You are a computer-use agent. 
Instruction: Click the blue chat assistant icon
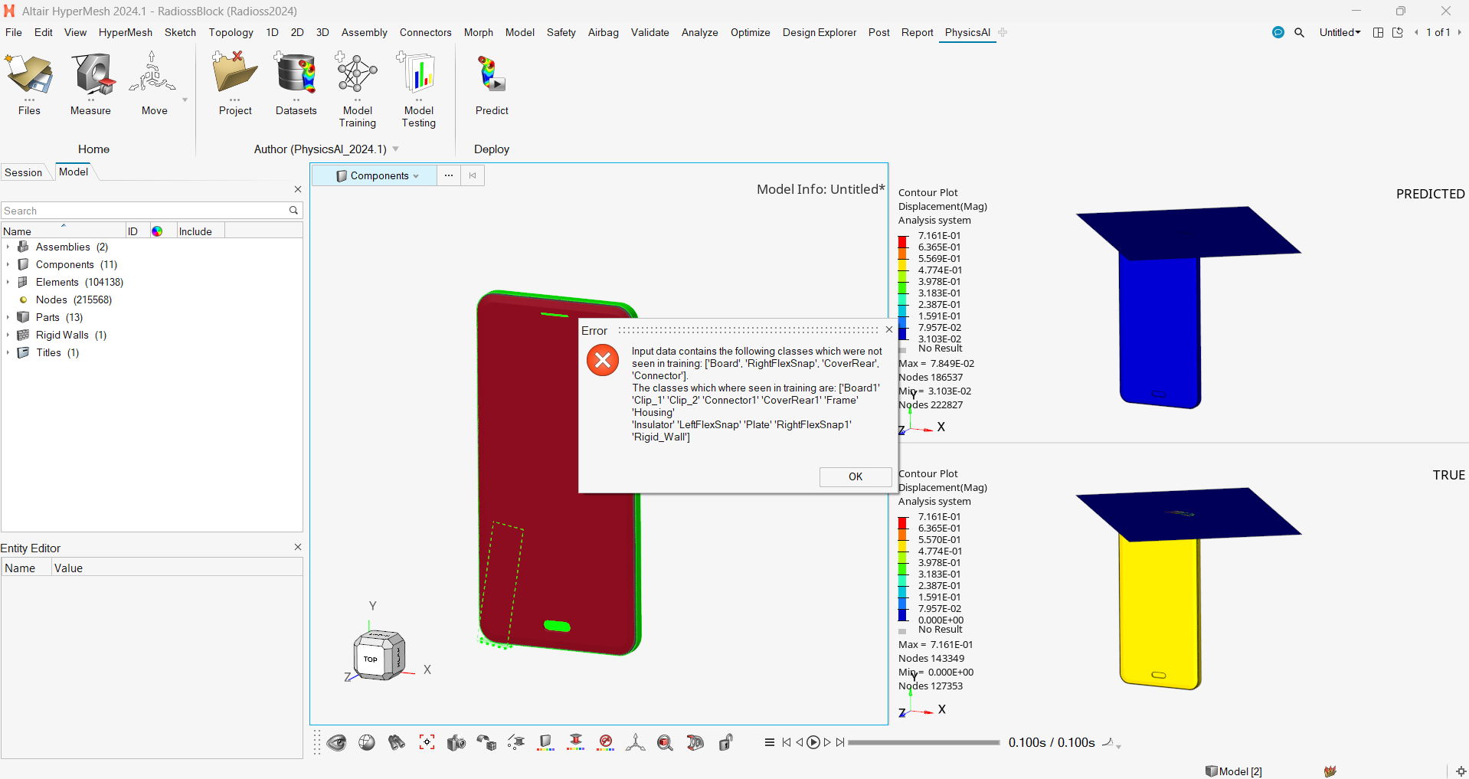coord(1278,32)
